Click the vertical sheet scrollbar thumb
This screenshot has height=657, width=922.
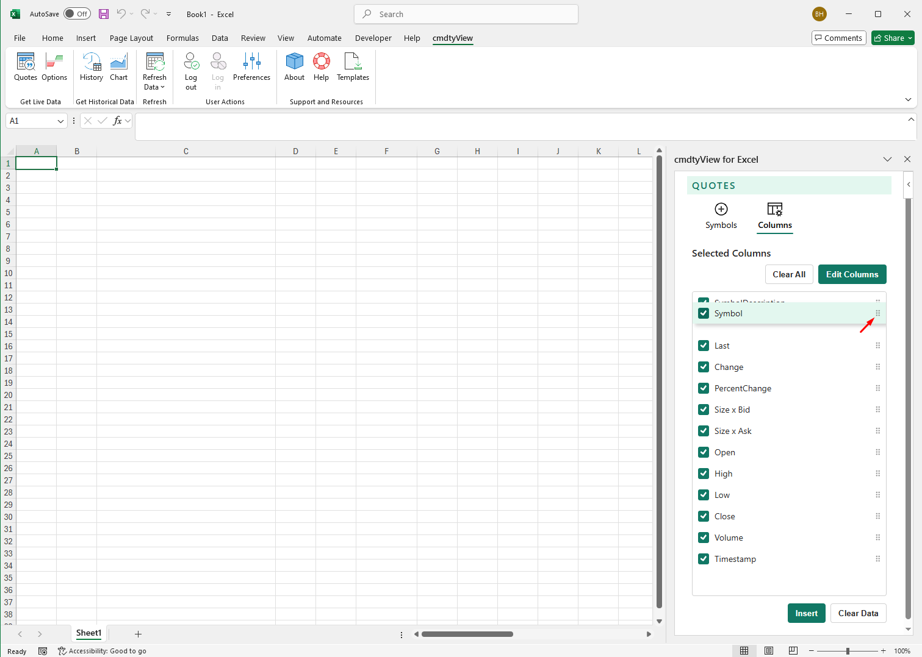(659, 382)
